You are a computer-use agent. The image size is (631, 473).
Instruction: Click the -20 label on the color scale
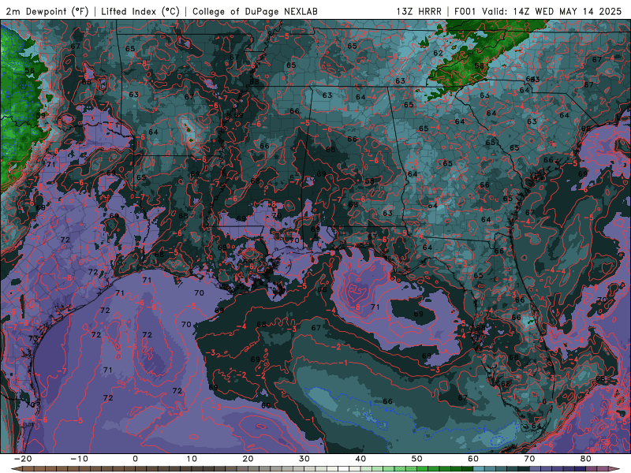click(x=23, y=459)
